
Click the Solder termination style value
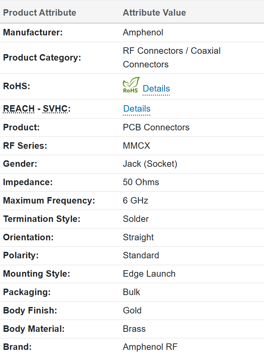click(136, 219)
